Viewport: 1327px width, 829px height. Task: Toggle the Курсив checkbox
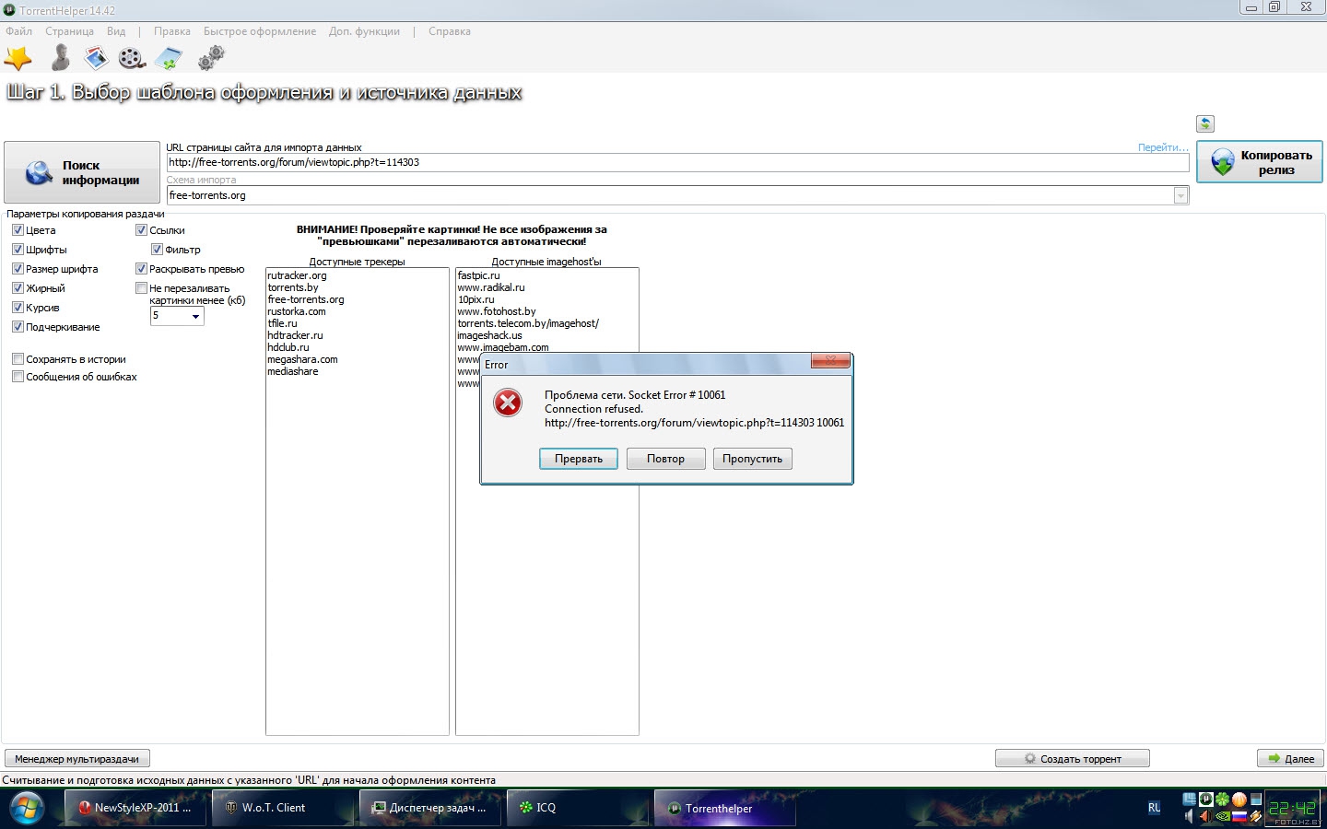[18, 308]
